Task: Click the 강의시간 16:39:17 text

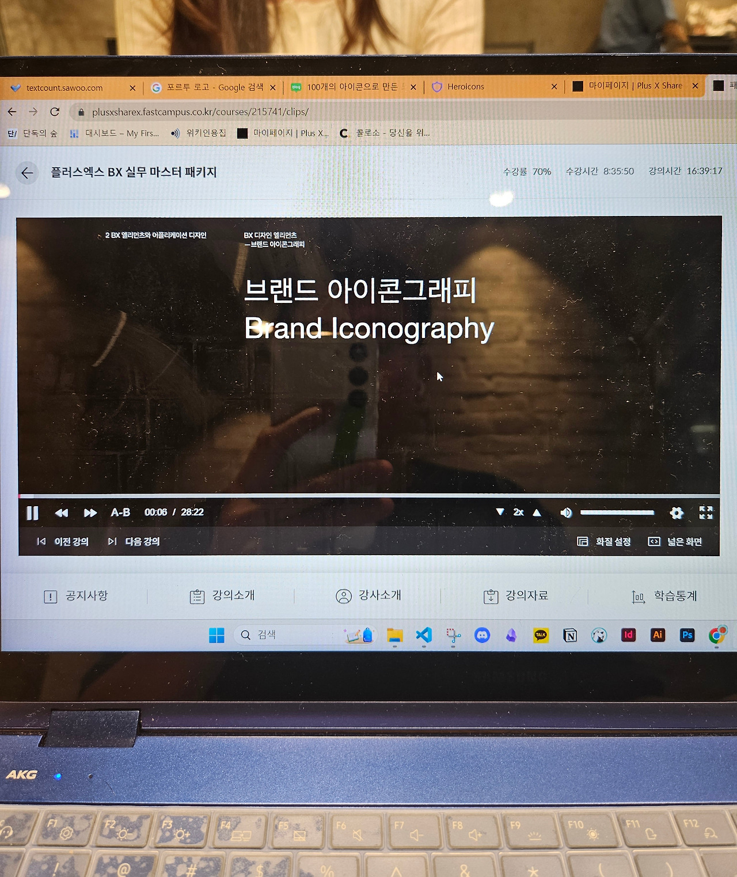Action: click(x=685, y=171)
